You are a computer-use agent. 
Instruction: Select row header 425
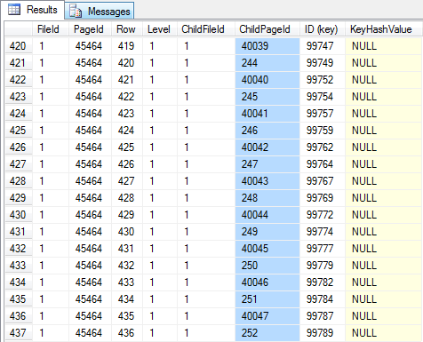[x=19, y=131]
